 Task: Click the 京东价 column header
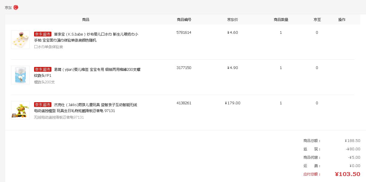click(233, 20)
